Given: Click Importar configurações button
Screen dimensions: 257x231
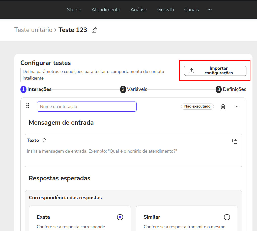Looking at the screenshot, I should 215,71.
